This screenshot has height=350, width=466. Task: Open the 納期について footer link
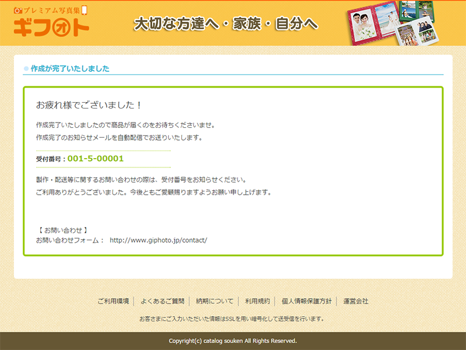(x=214, y=301)
